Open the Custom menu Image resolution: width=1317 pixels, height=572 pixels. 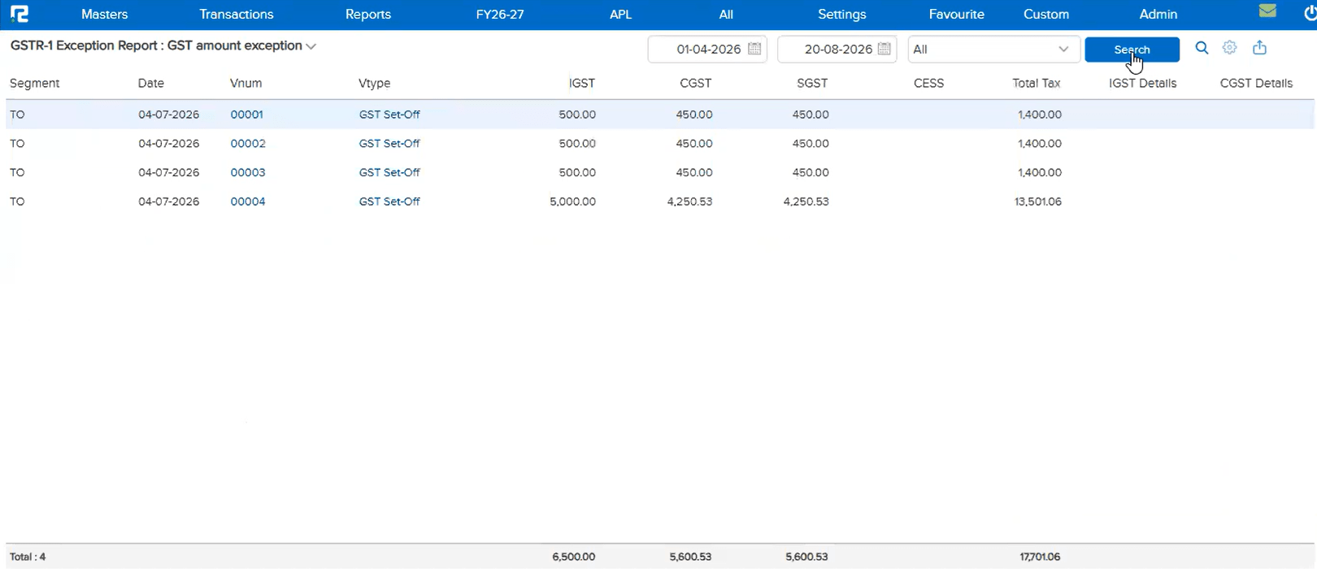pyautogui.click(x=1046, y=15)
